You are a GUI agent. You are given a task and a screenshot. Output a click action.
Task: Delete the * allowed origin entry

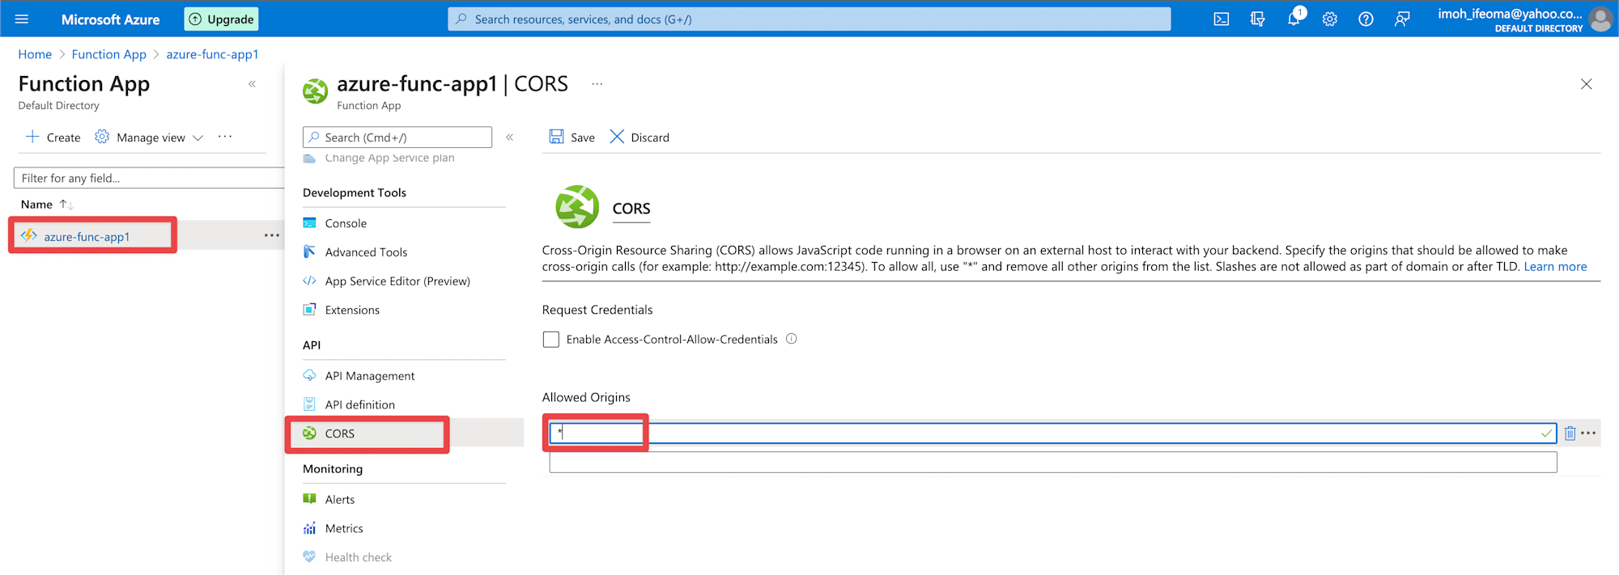tap(1570, 433)
